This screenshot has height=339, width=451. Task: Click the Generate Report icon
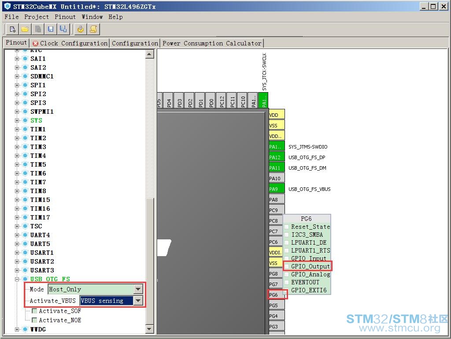(93, 29)
